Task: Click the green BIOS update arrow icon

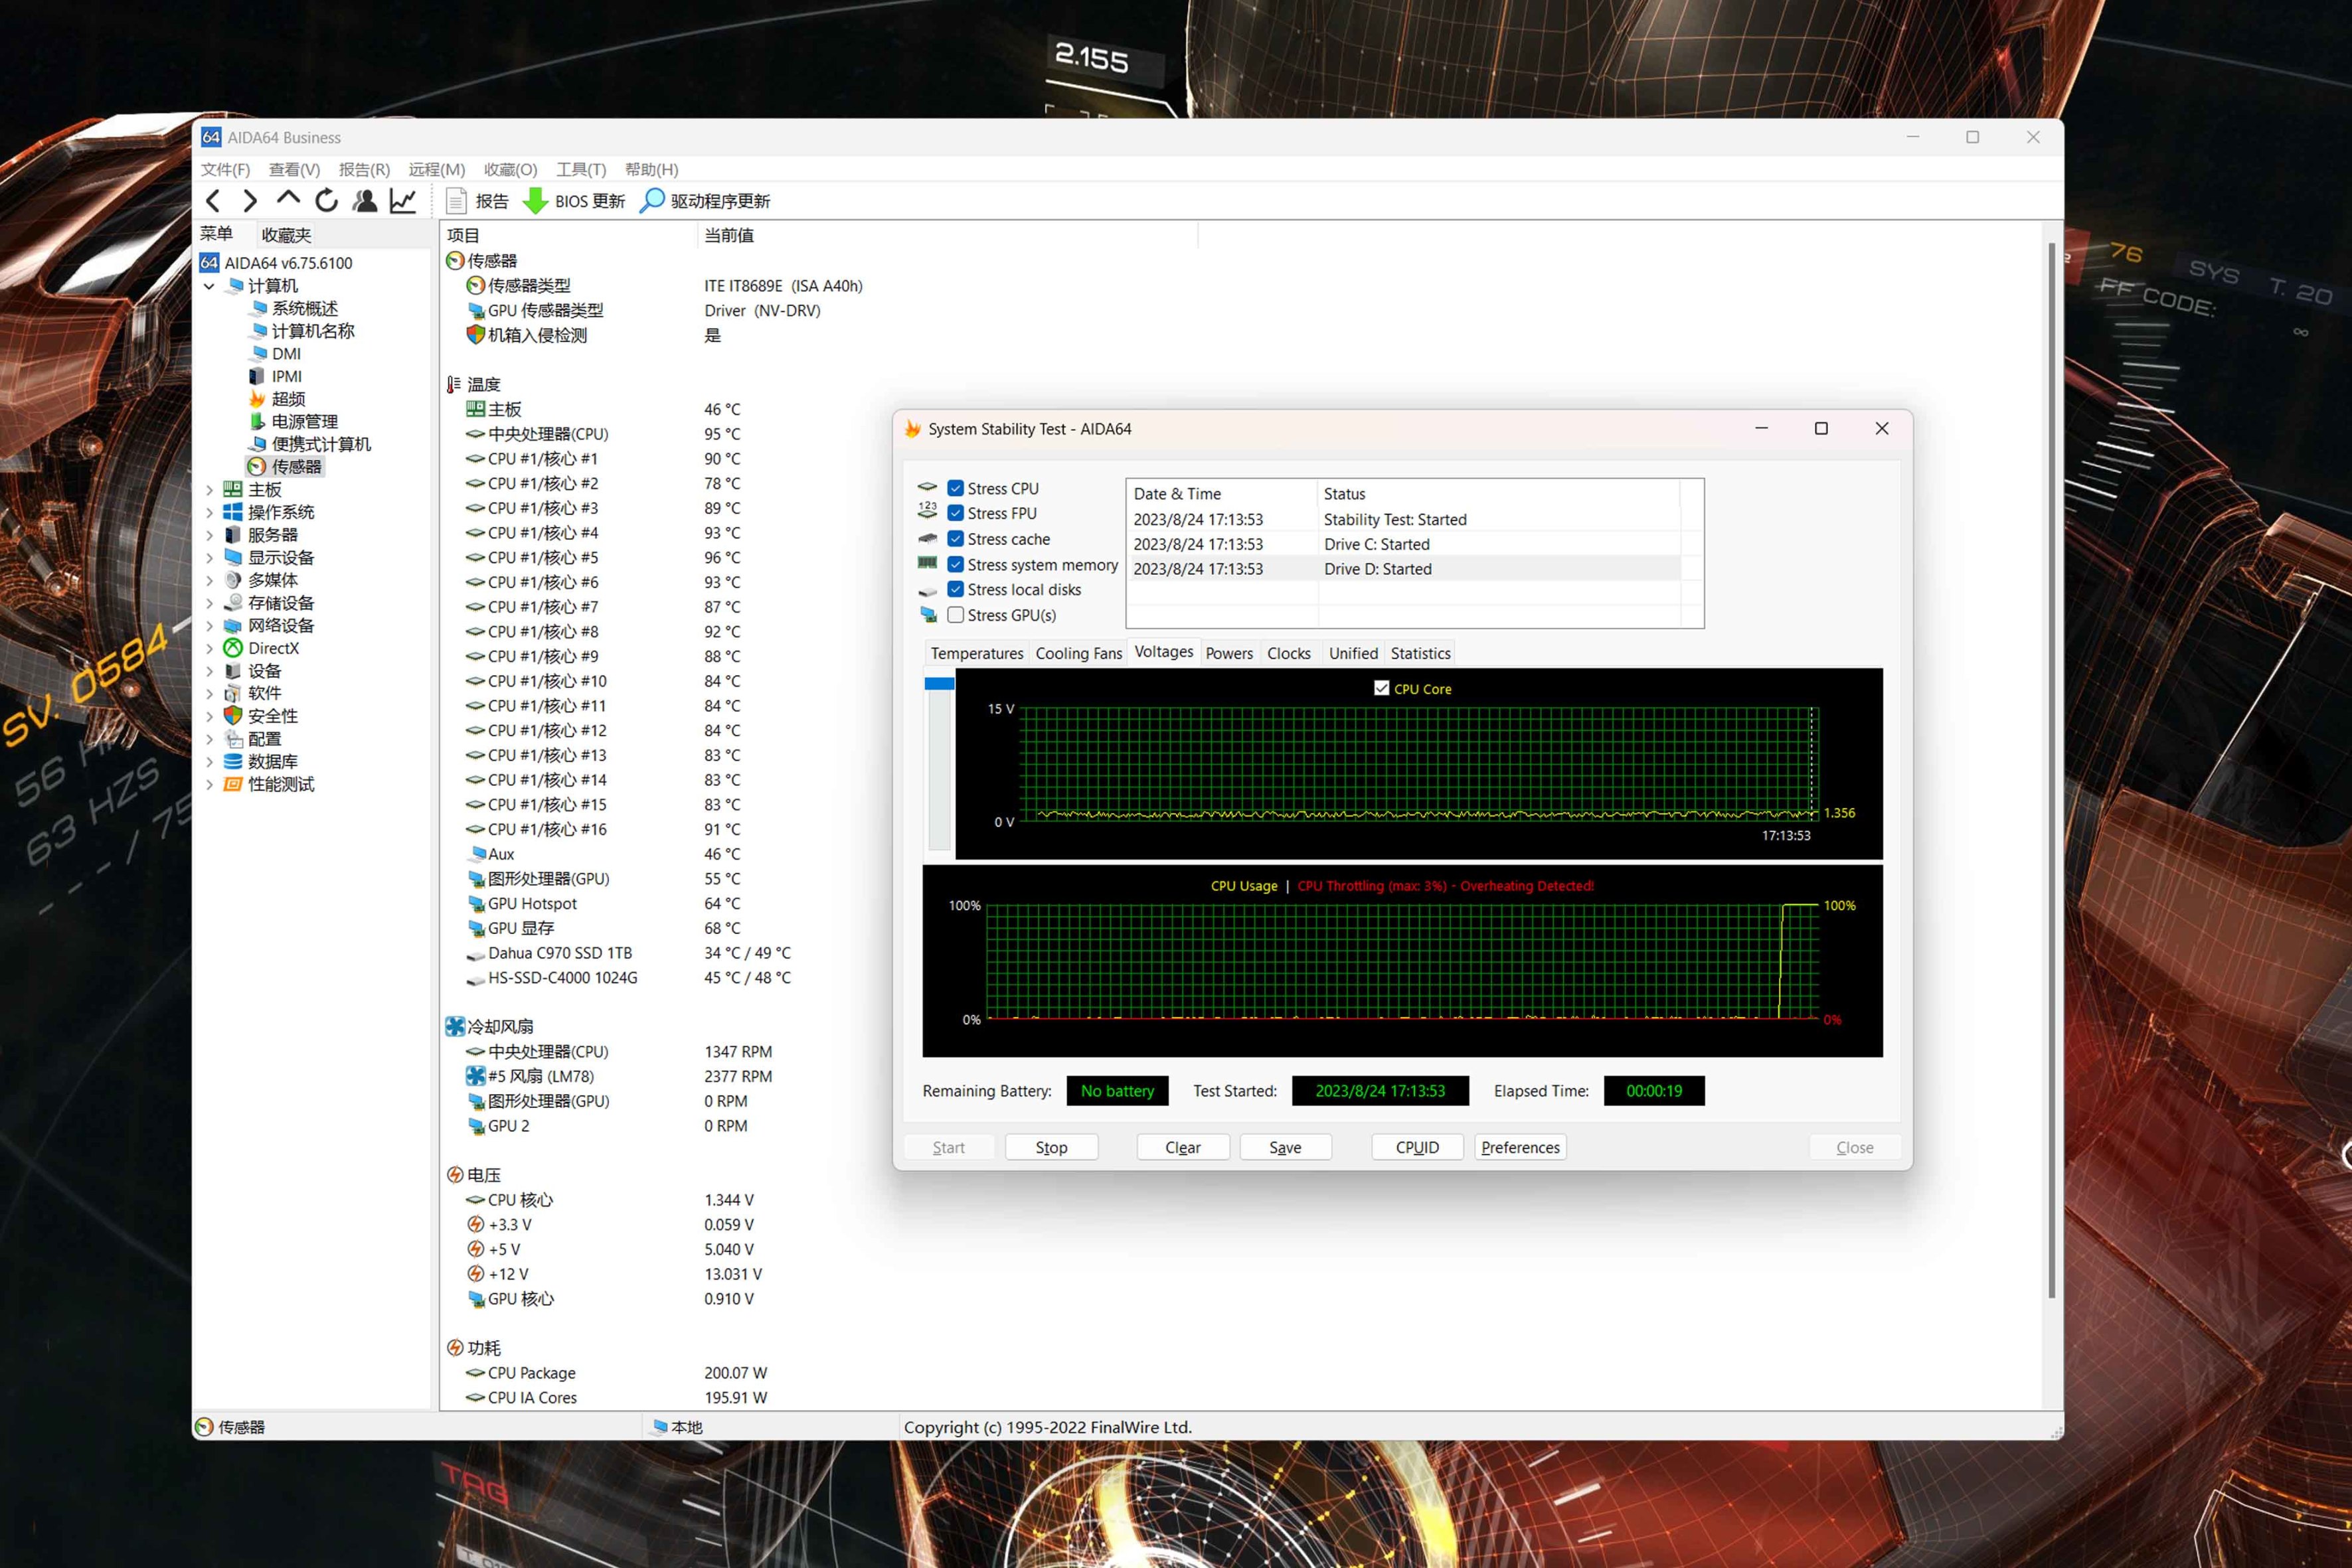Action: [535, 201]
